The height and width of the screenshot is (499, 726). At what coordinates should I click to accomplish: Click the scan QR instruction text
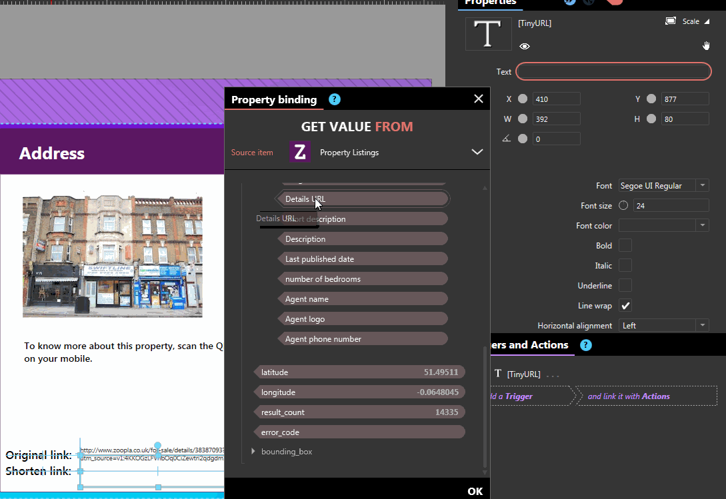[123, 352]
